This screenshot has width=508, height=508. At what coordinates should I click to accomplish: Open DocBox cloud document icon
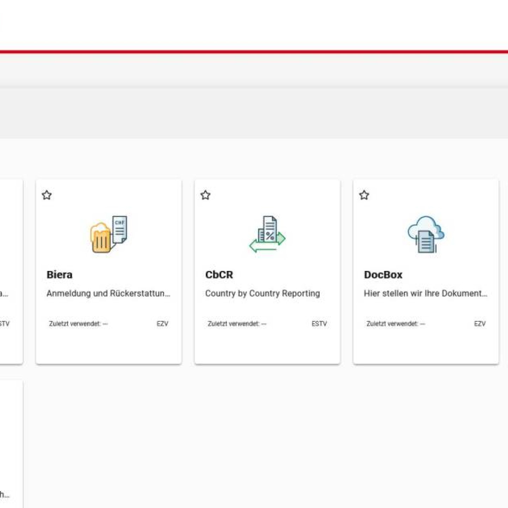point(426,234)
